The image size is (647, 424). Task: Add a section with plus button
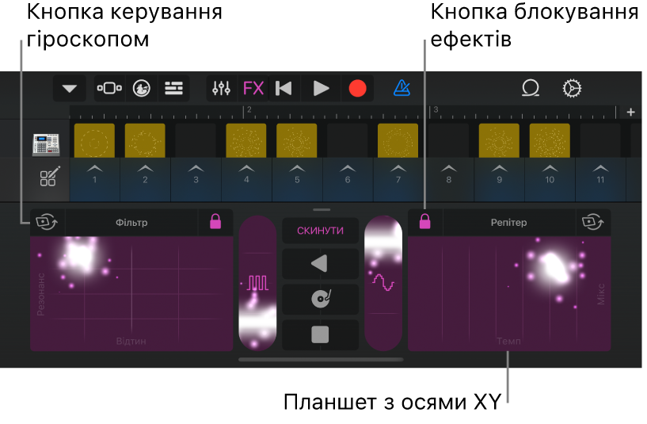pos(630,112)
